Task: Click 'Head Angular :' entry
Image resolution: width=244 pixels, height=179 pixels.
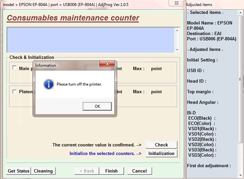Action: (203, 102)
